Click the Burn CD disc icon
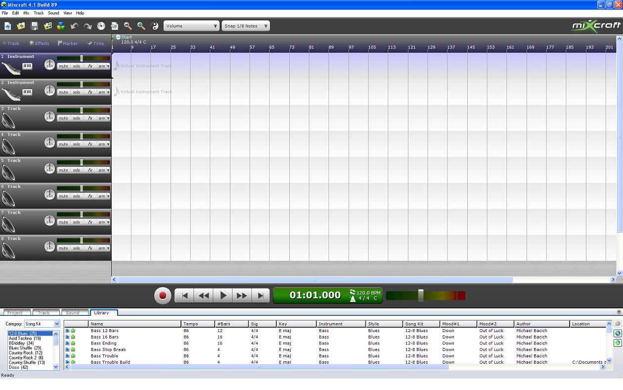The width and height of the screenshot is (623, 390). [x=101, y=26]
